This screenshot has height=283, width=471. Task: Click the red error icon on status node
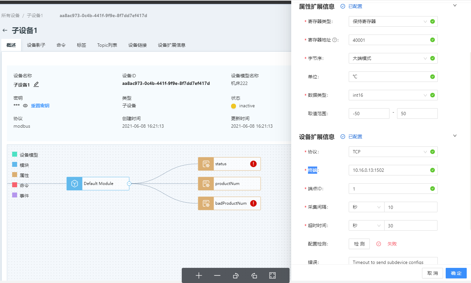pos(253,164)
